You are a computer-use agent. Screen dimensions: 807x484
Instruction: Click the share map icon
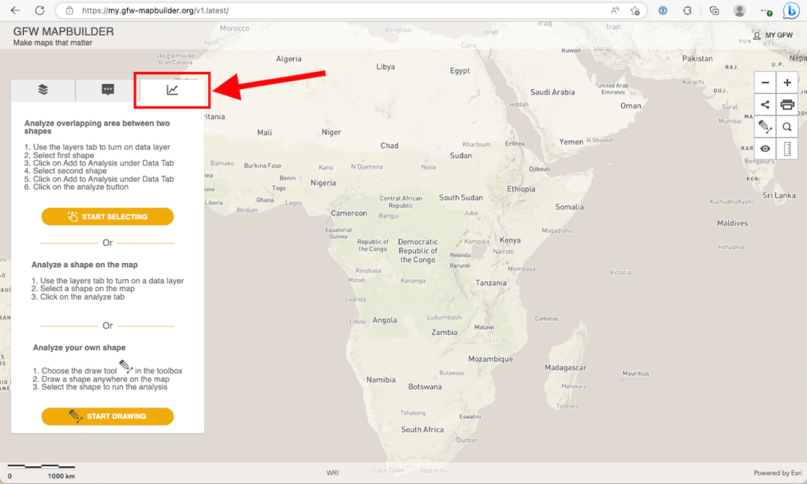point(764,104)
